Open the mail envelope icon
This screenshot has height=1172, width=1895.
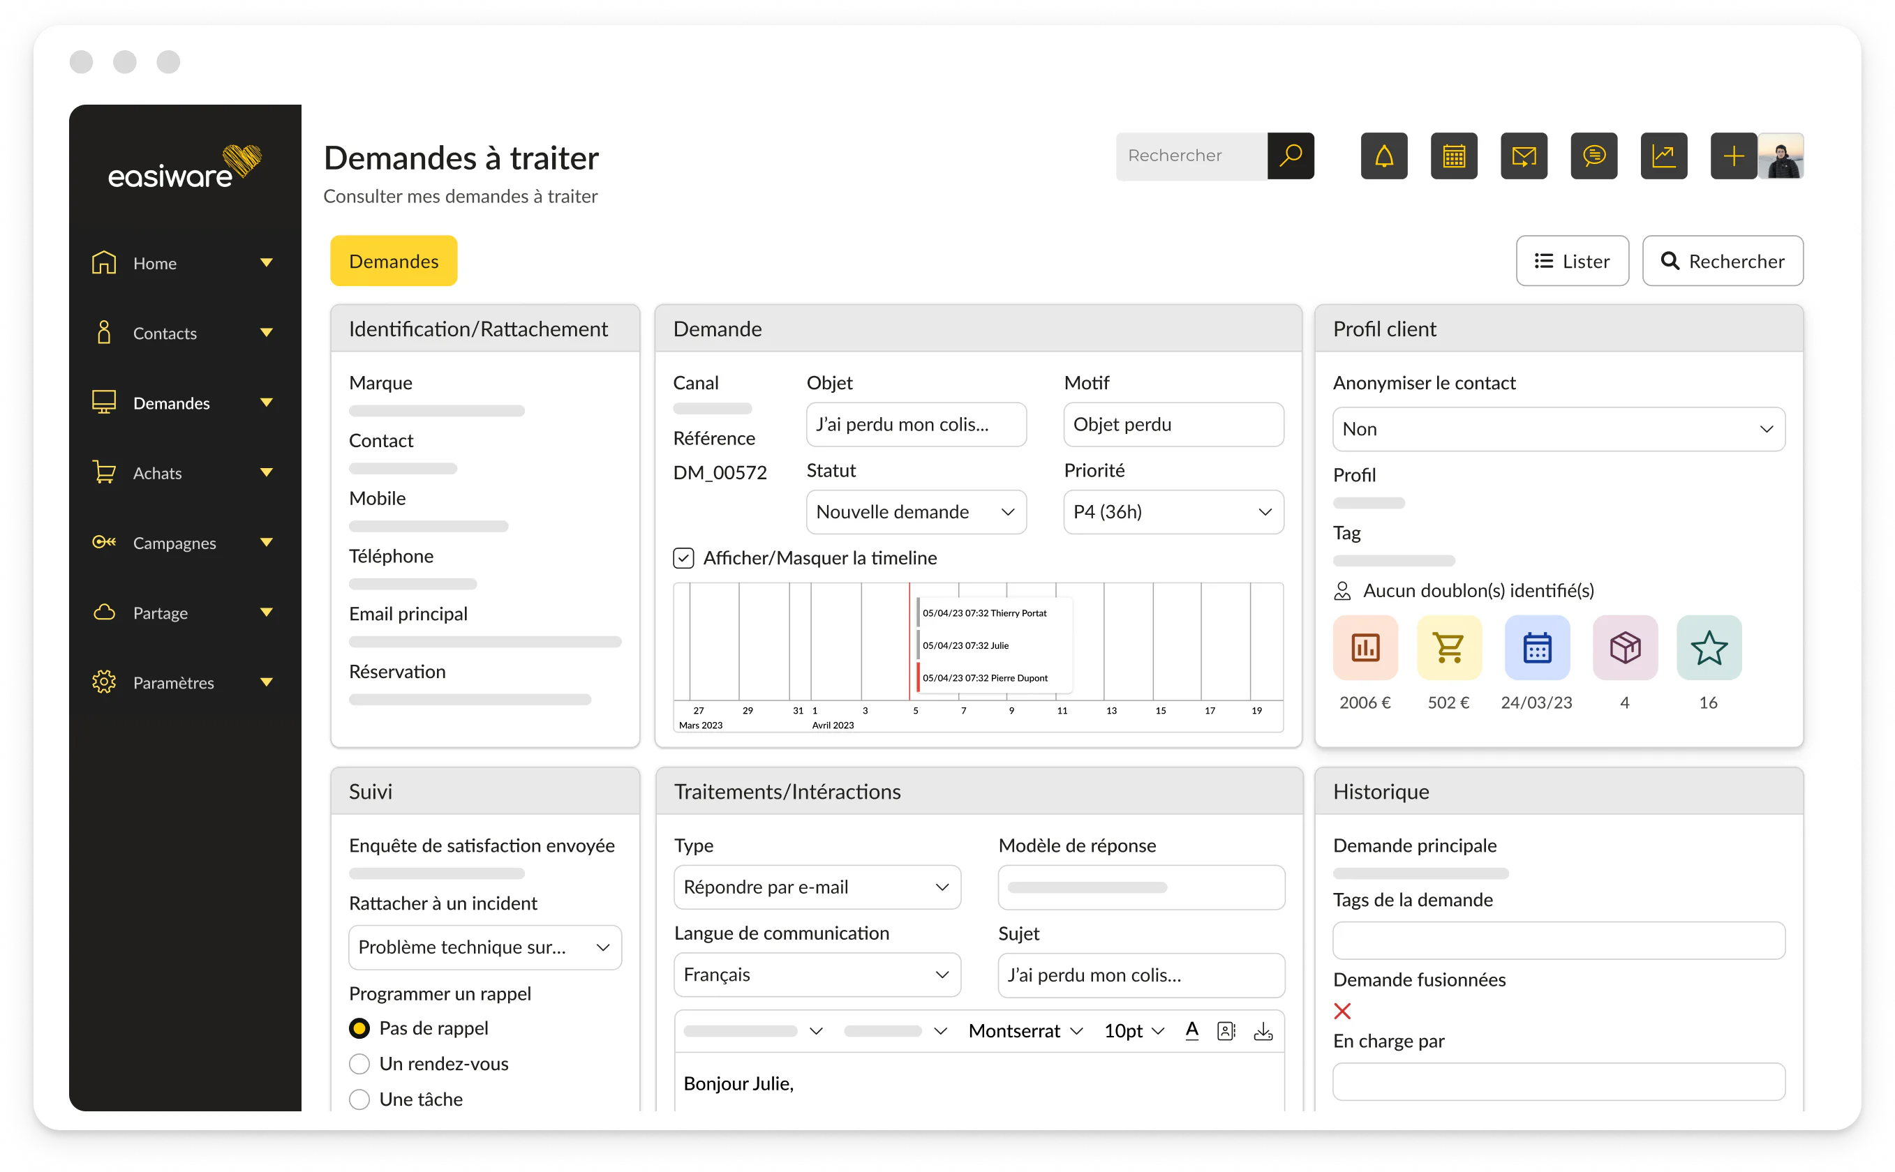1524,156
